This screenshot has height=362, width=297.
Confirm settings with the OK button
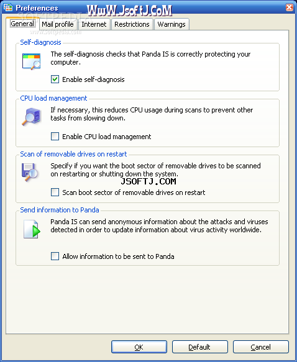coord(139,346)
